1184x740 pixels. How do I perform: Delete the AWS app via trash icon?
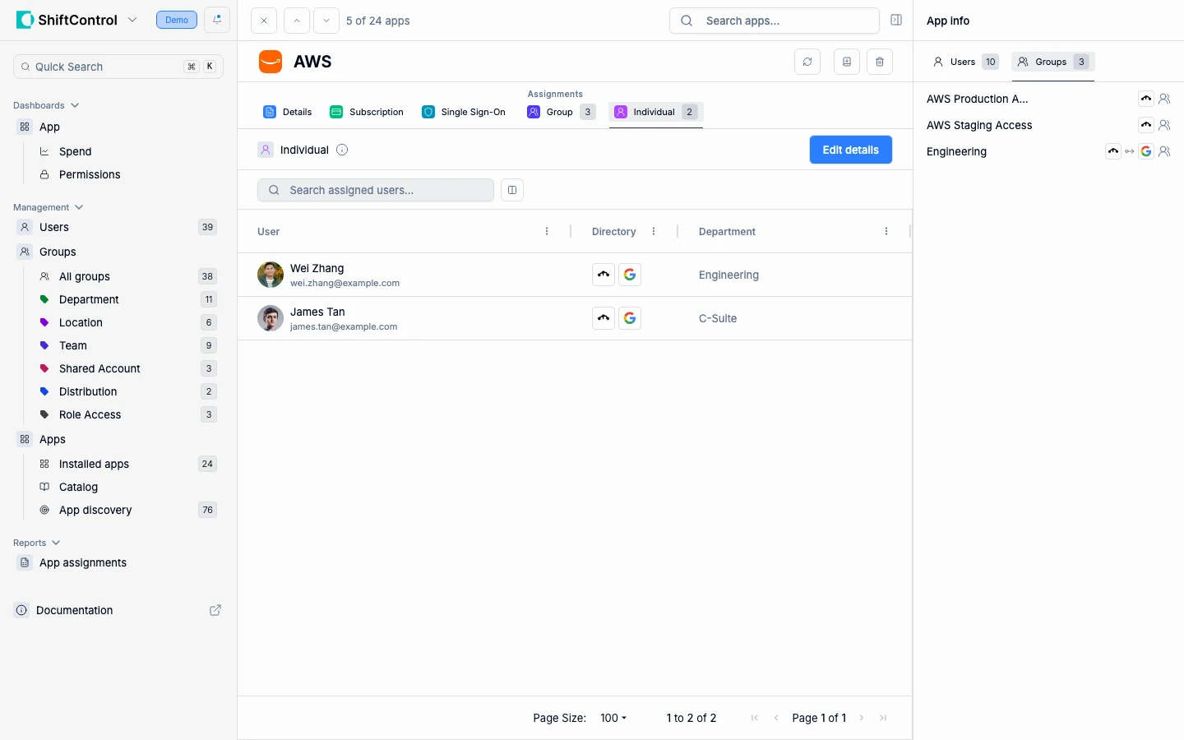click(x=880, y=62)
